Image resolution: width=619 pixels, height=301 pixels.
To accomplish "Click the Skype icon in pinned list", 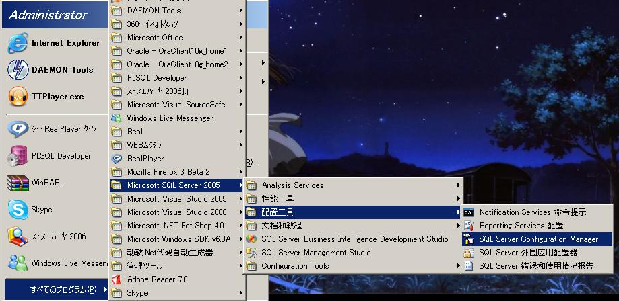I will tap(17, 210).
